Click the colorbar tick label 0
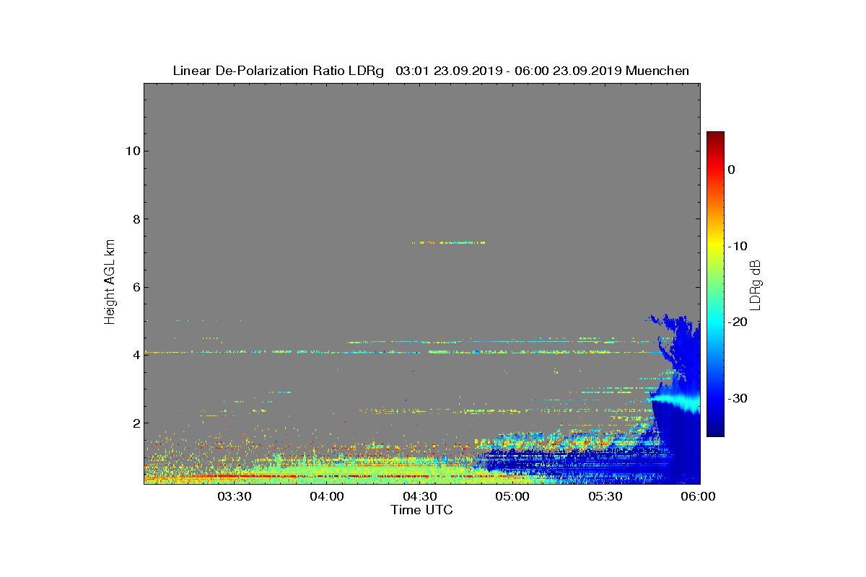The image size is (866, 577). coord(731,169)
